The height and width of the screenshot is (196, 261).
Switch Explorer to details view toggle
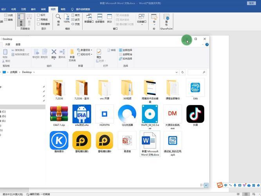click(x=202, y=185)
